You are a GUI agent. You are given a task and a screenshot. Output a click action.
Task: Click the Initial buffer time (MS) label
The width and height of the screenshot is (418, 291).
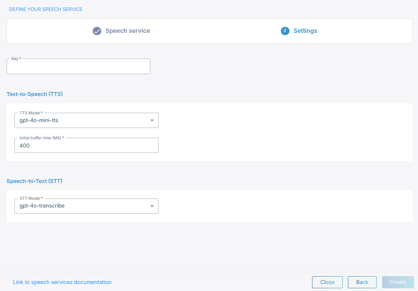(42, 138)
